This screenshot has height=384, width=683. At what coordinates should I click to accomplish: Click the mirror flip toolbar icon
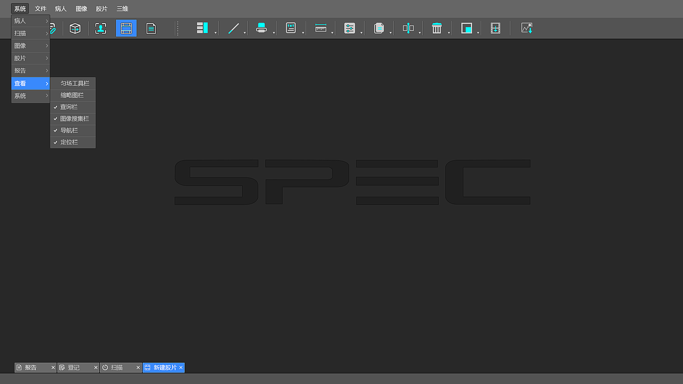[x=408, y=28]
